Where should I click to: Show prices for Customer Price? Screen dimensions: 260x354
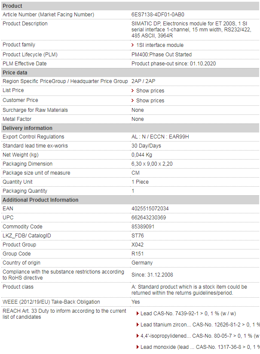coord(150,101)
